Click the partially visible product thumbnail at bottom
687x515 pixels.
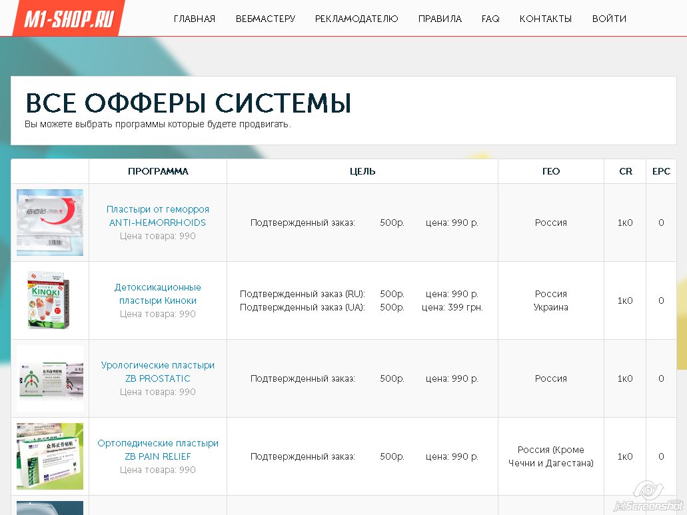[x=50, y=508]
